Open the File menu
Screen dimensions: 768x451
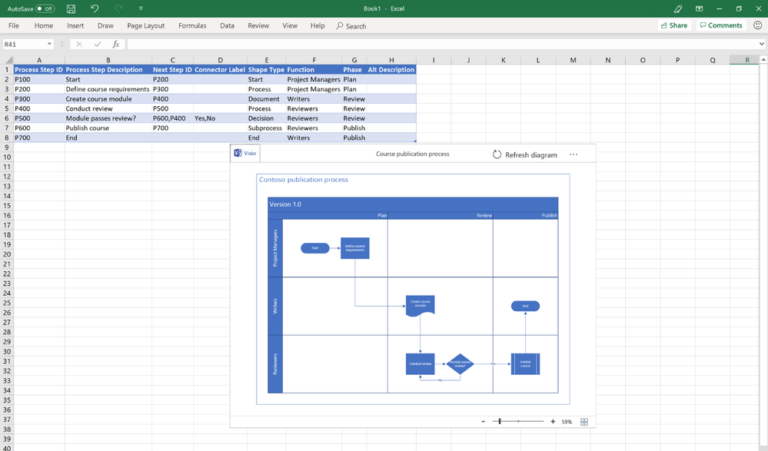pyautogui.click(x=14, y=25)
